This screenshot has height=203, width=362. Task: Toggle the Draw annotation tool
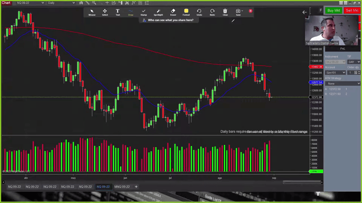point(131,12)
